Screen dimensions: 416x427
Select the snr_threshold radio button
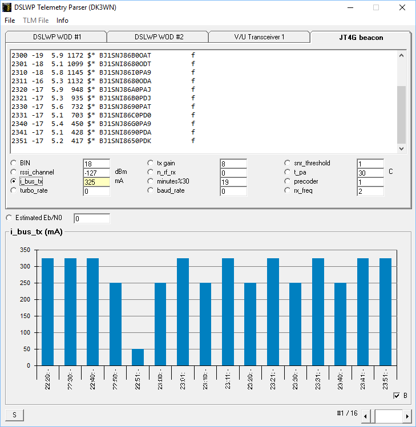287,163
